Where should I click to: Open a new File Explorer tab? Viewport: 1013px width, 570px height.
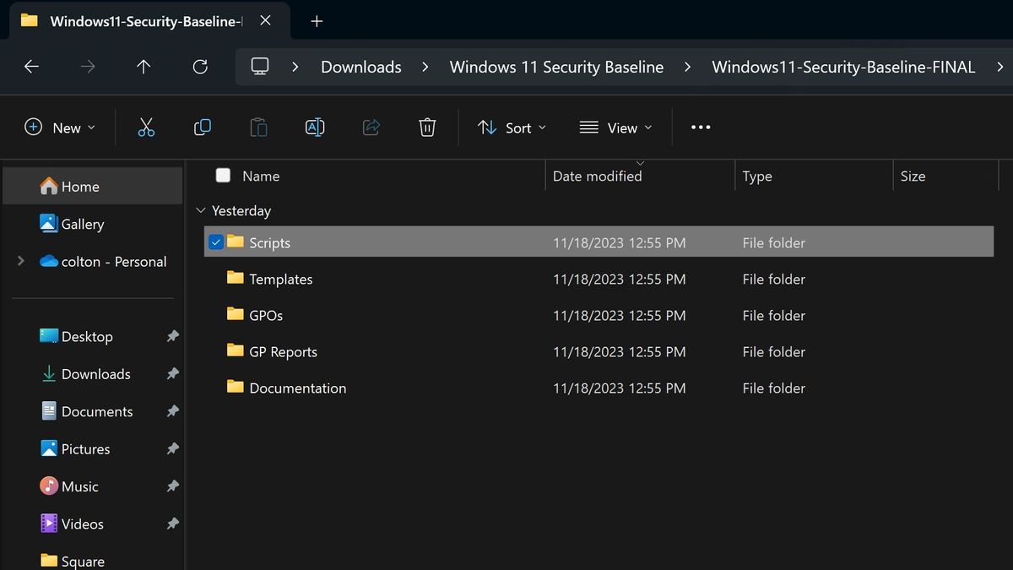[317, 21]
